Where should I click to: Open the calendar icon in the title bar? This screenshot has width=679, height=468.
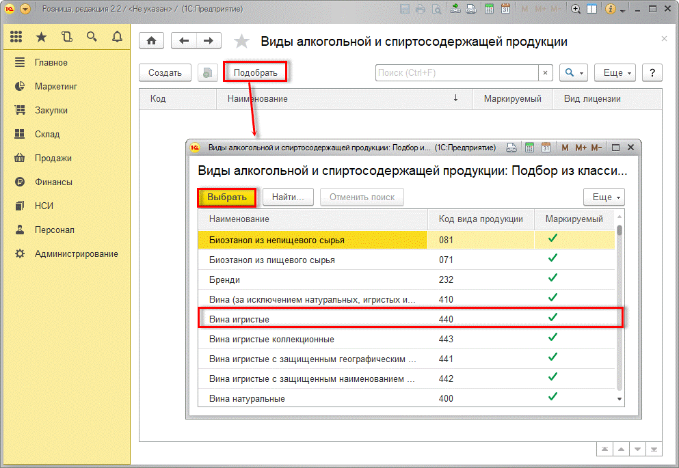coord(505,10)
